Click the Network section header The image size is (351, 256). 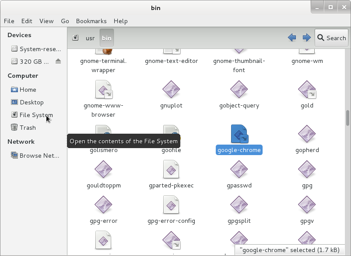tap(21, 142)
